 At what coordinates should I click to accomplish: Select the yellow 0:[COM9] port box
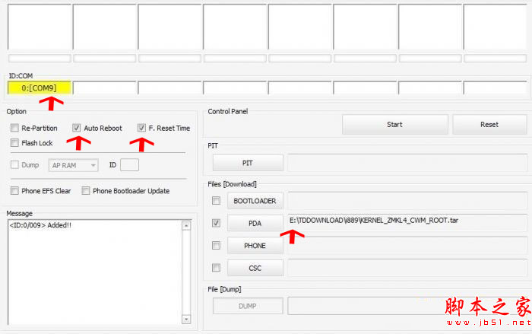coord(39,88)
